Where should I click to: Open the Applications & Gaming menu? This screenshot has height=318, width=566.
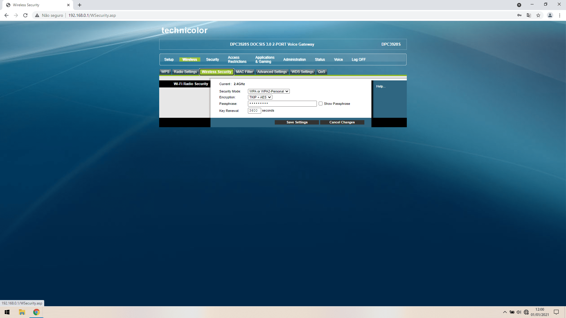click(265, 59)
